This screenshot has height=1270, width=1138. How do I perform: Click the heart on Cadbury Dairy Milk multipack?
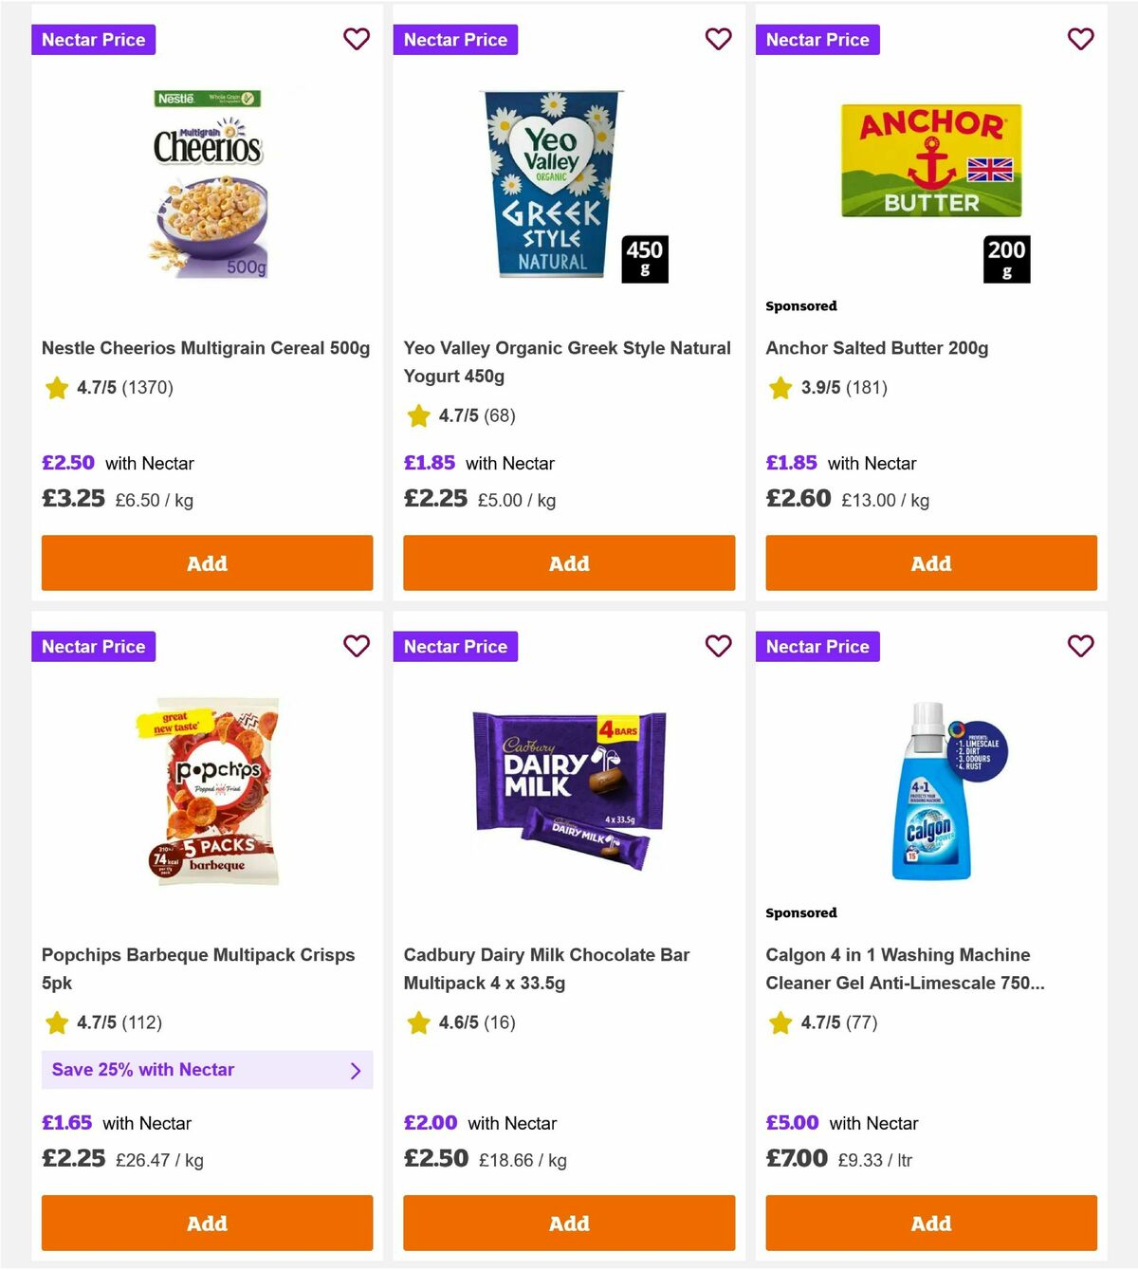(719, 646)
